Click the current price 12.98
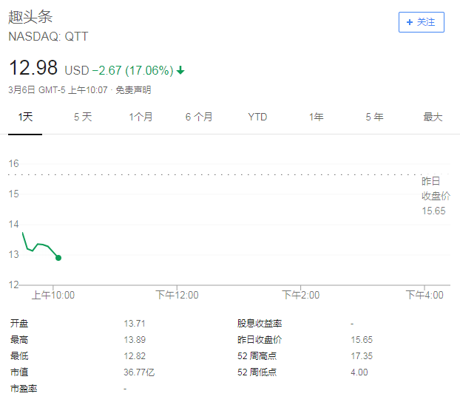This screenshot has width=460, height=402. click(x=33, y=68)
